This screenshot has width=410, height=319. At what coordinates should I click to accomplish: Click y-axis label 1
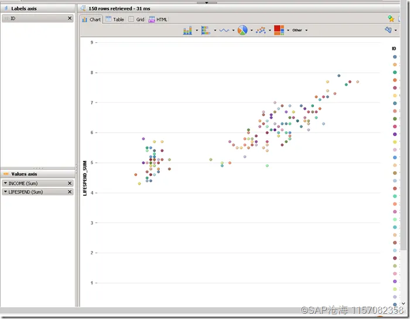coord(92,283)
